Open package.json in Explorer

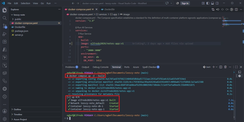click(35, 31)
